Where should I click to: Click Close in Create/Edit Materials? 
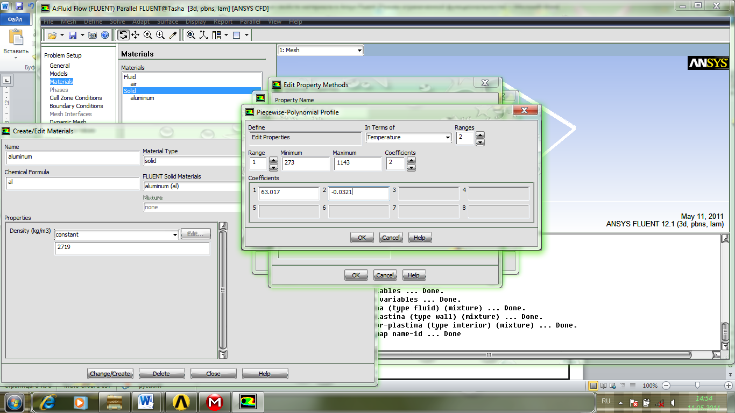click(x=213, y=374)
